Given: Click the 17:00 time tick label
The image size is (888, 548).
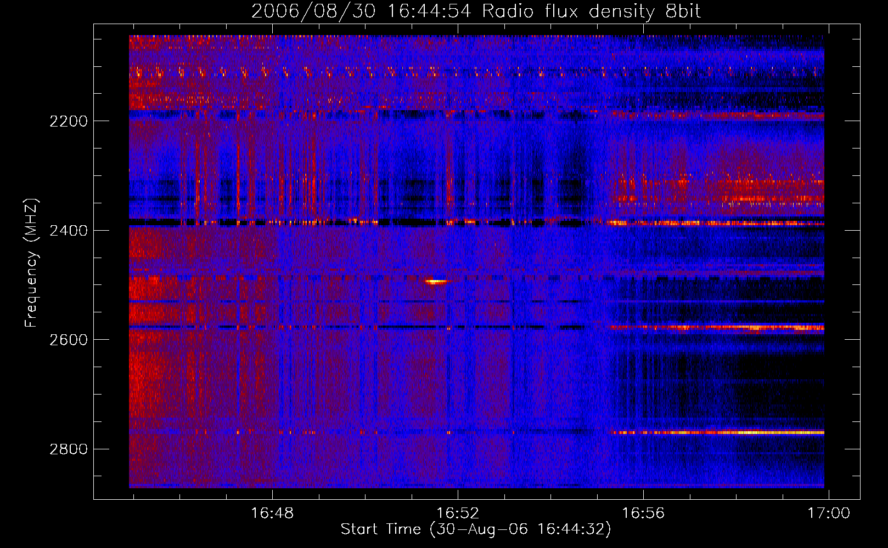Looking at the screenshot, I should [828, 513].
